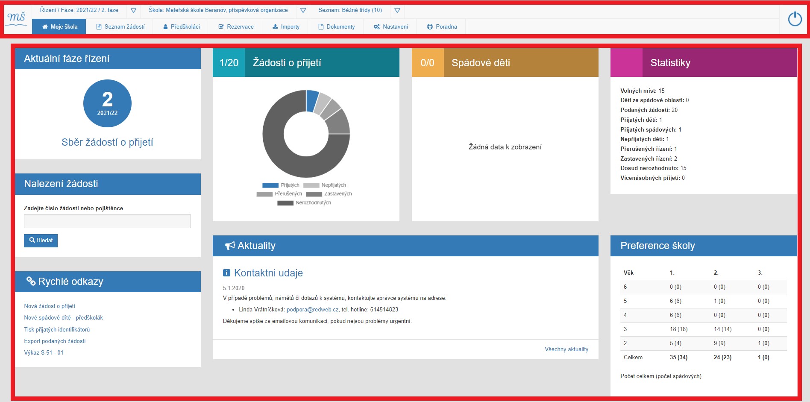The height and width of the screenshot is (402, 810).
Task: Click the home icon in Moje škola
Action: (x=45, y=26)
